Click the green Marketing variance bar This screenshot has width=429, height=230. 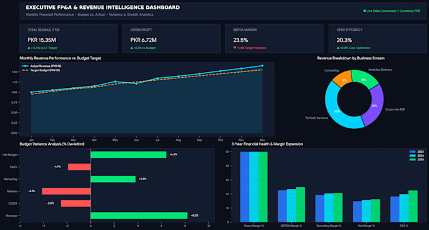click(x=113, y=179)
